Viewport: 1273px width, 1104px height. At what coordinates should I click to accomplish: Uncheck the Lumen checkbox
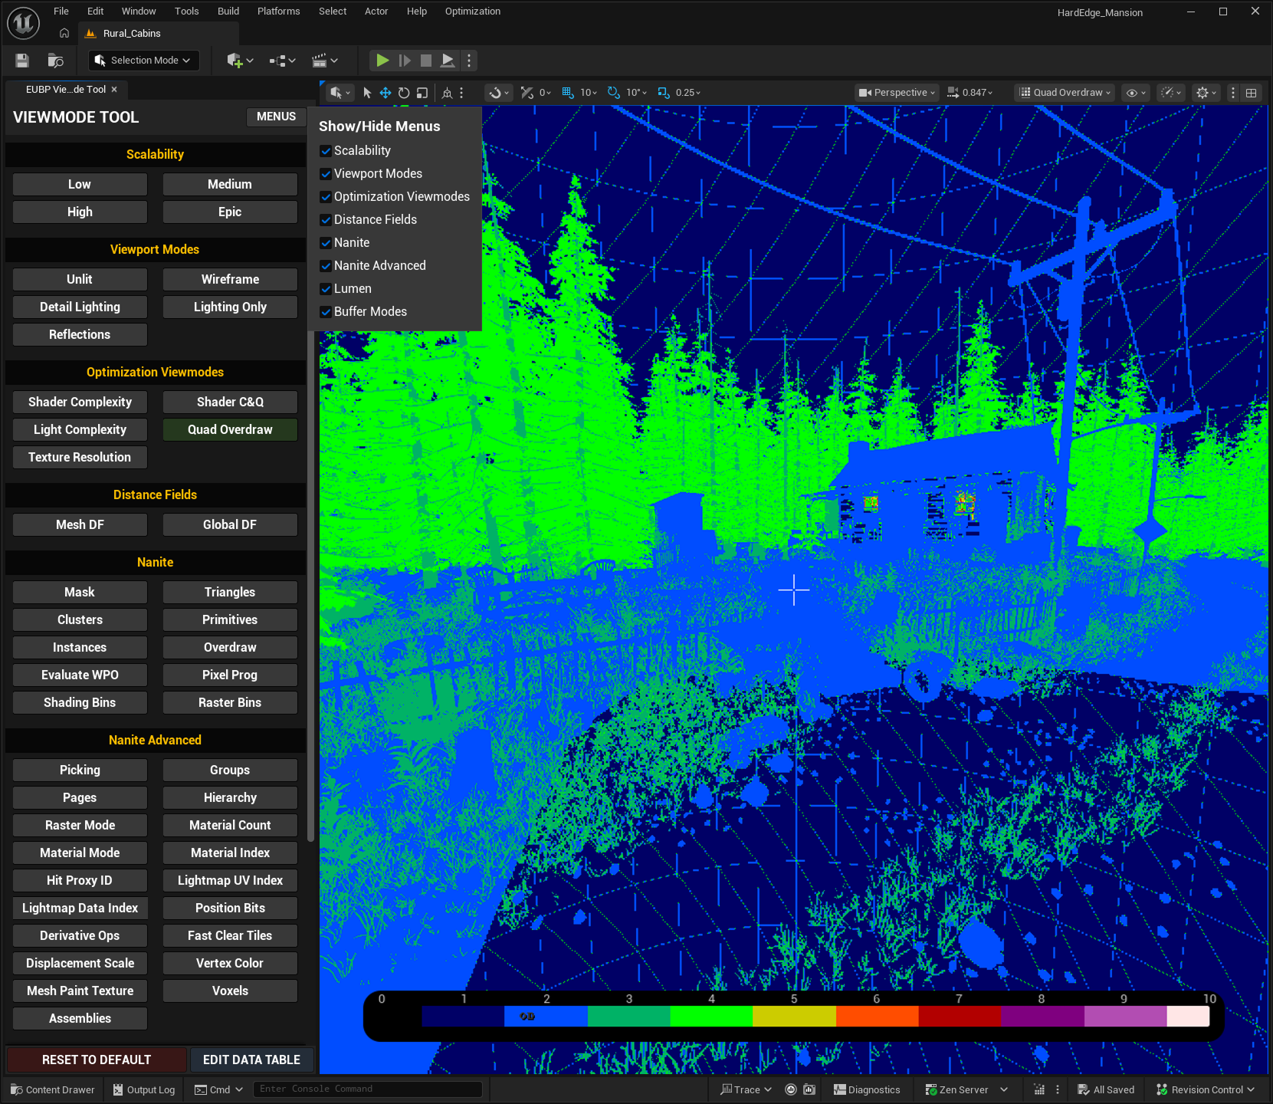click(326, 289)
